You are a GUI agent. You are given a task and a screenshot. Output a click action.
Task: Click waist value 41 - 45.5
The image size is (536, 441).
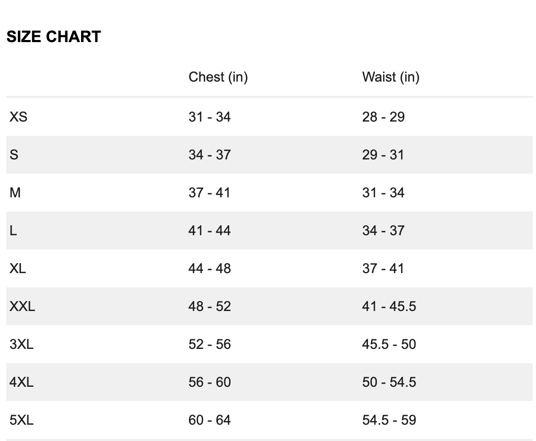(x=389, y=306)
